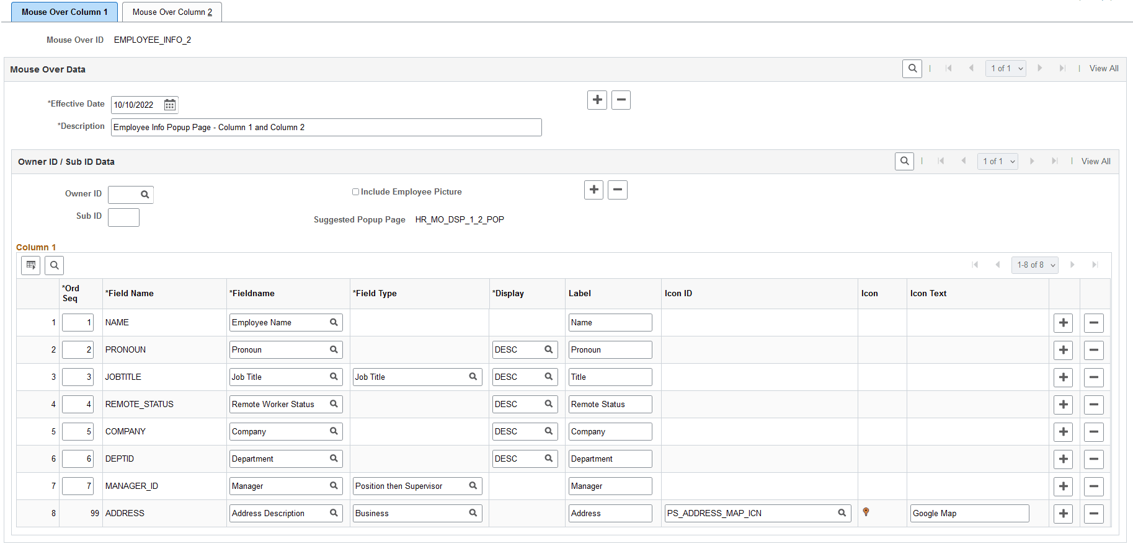Delete the COMPANY row

[x=1094, y=432]
